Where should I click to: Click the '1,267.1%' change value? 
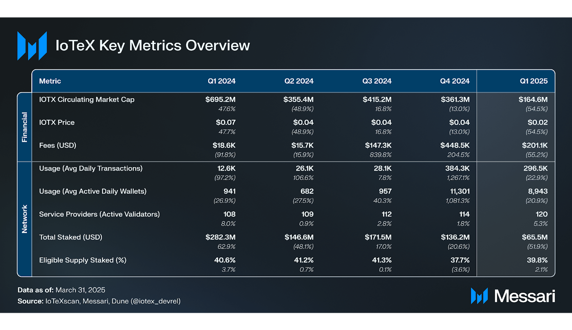coord(458,178)
